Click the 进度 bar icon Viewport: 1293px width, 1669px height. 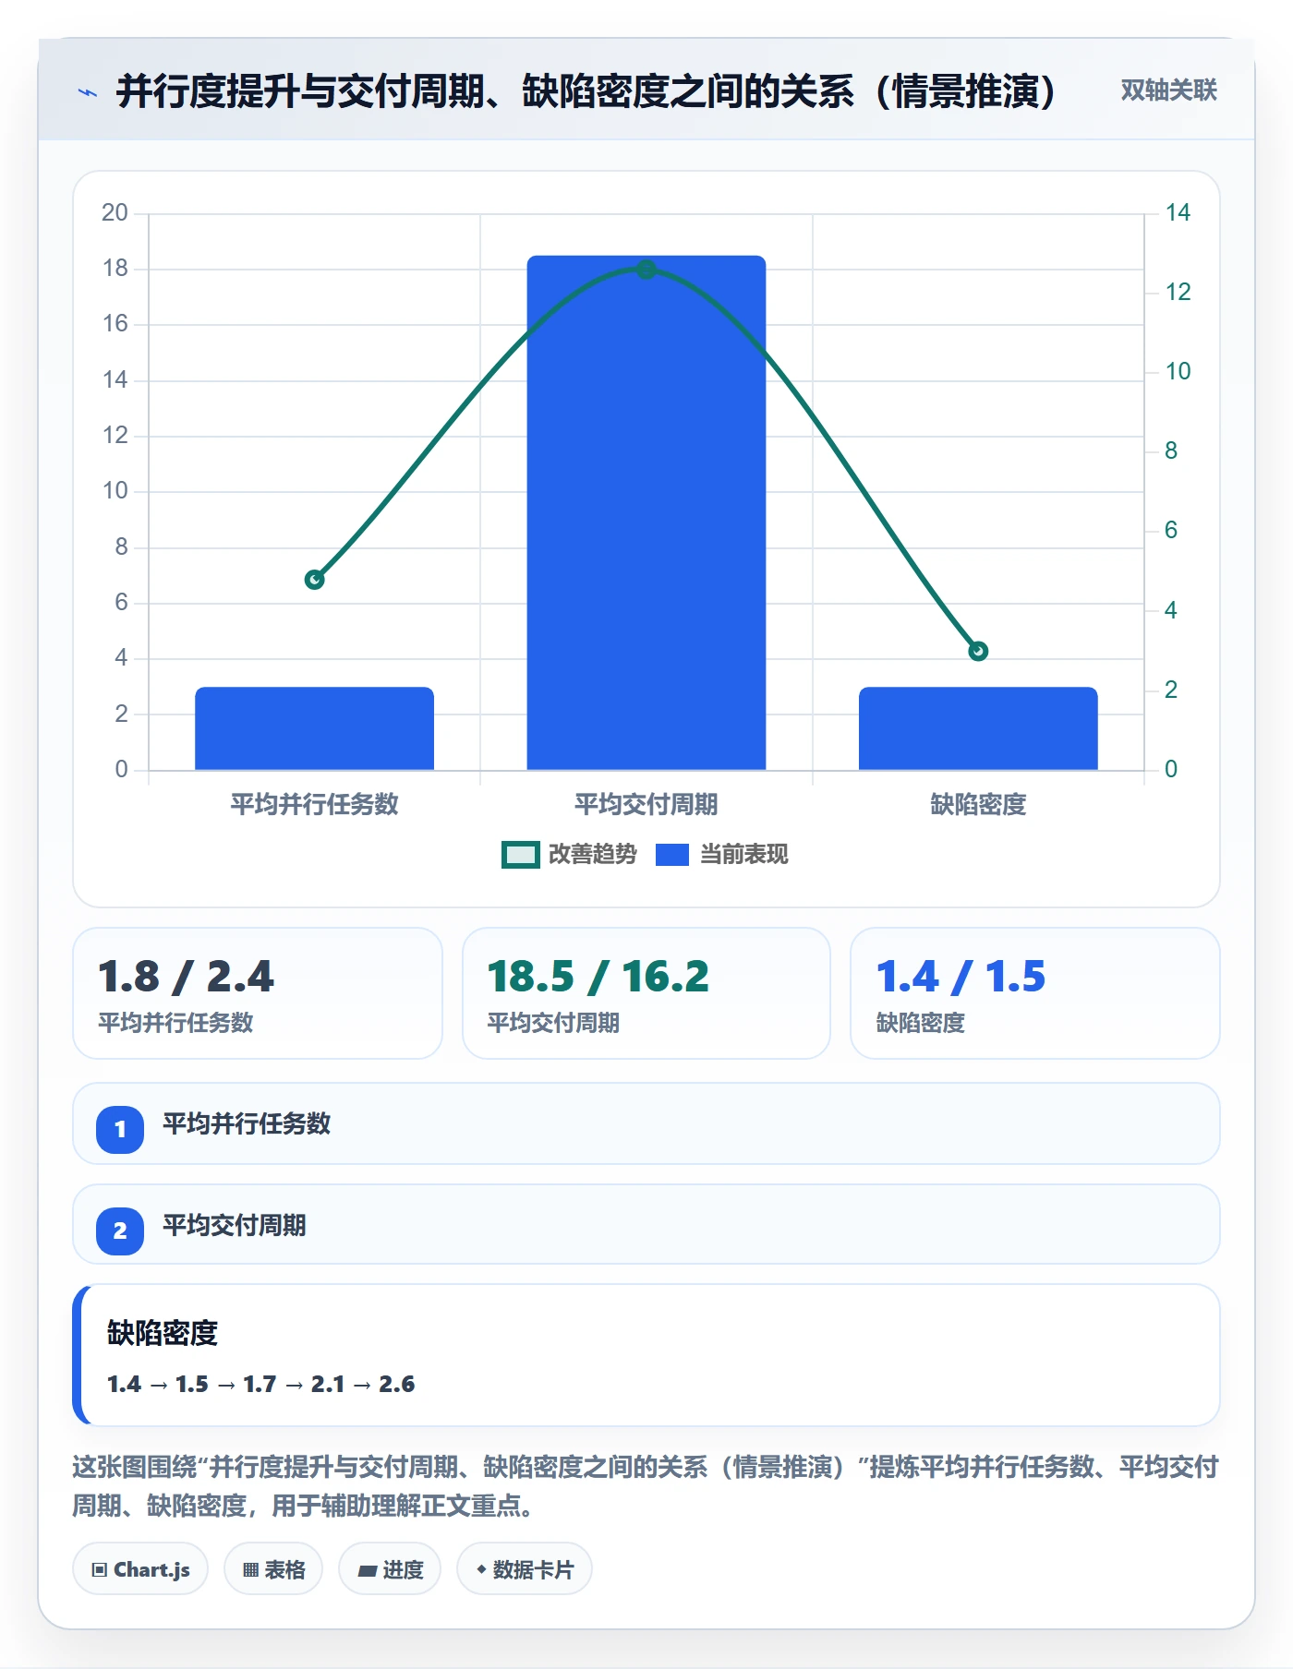pyautogui.click(x=368, y=1570)
